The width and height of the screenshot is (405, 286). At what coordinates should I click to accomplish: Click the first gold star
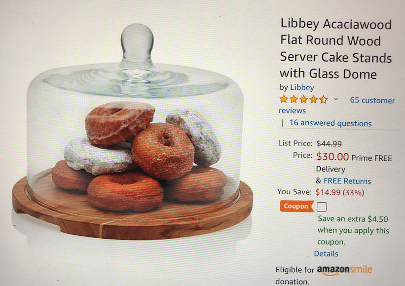(x=284, y=100)
